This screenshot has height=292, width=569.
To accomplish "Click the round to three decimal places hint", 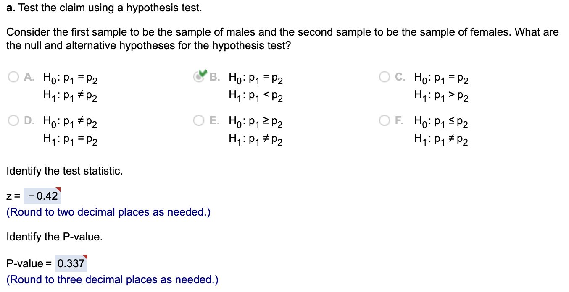I will tap(112, 279).
